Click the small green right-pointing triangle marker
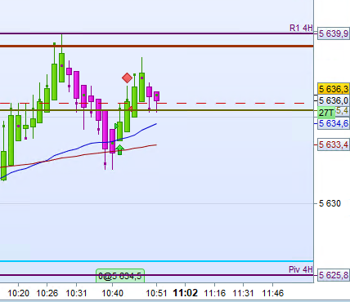This screenshot has width=350, height=302. point(117,126)
